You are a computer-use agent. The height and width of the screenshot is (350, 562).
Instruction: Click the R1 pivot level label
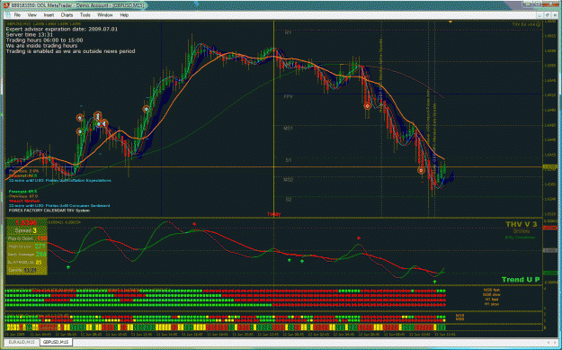point(288,32)
